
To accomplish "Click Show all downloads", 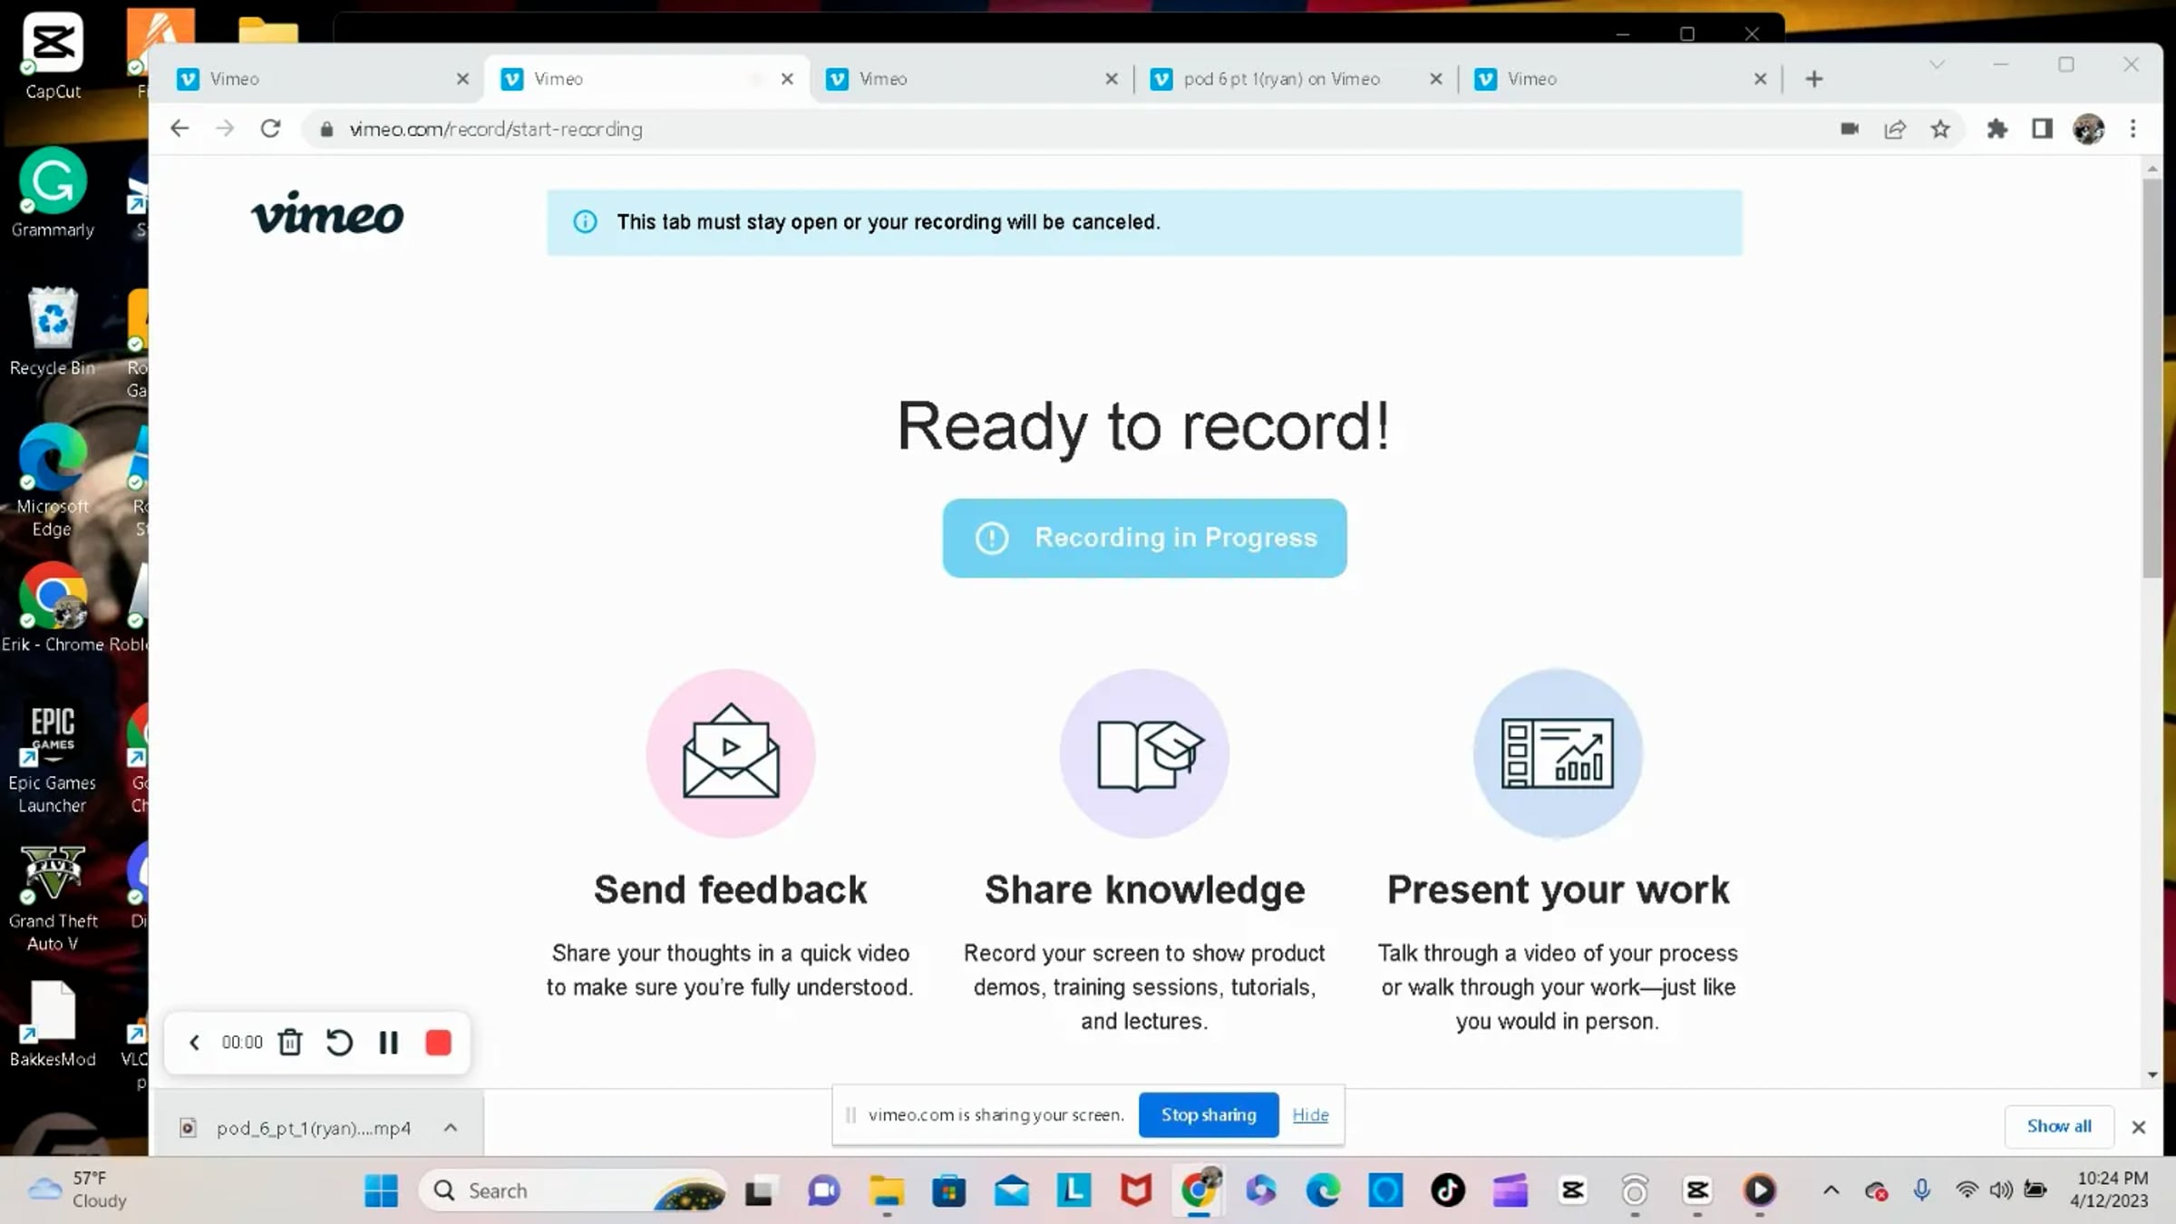I will 2058,1125.
